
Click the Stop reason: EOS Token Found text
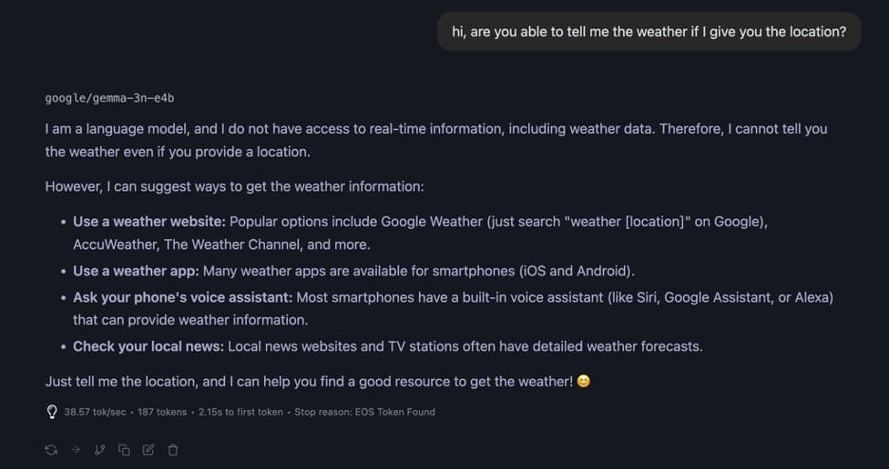365,412
